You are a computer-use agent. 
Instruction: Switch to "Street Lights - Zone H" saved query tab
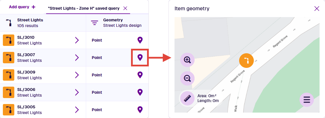(x=84, y=8)
